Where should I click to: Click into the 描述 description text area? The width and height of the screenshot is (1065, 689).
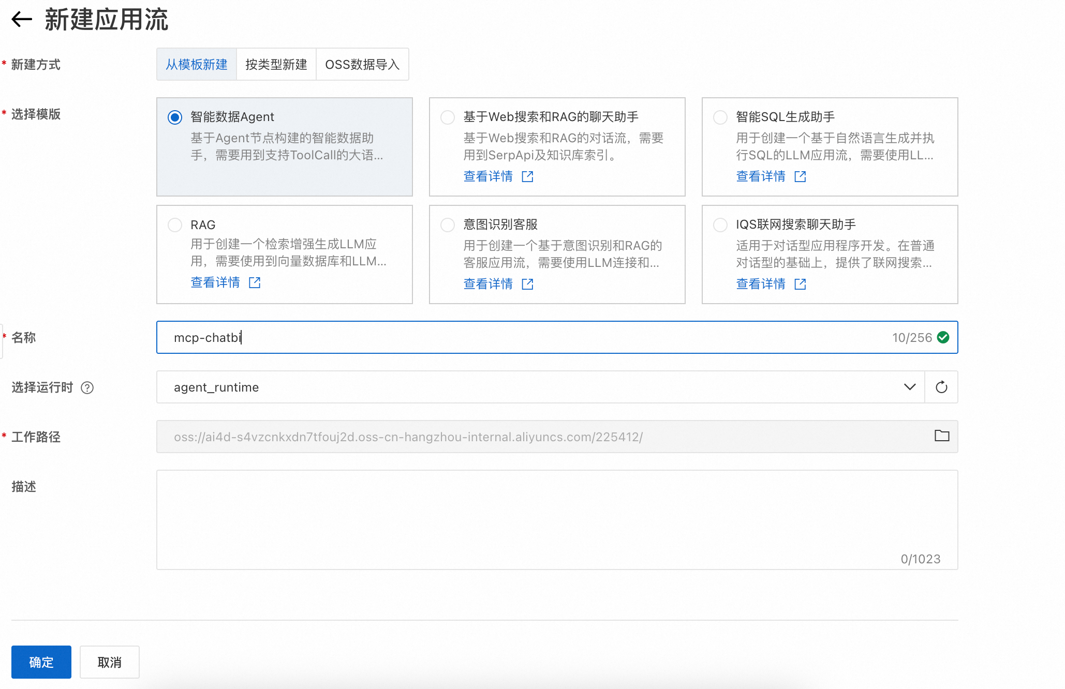(556, 519)
